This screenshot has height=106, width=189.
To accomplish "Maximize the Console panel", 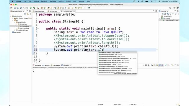I will (178, 65).
